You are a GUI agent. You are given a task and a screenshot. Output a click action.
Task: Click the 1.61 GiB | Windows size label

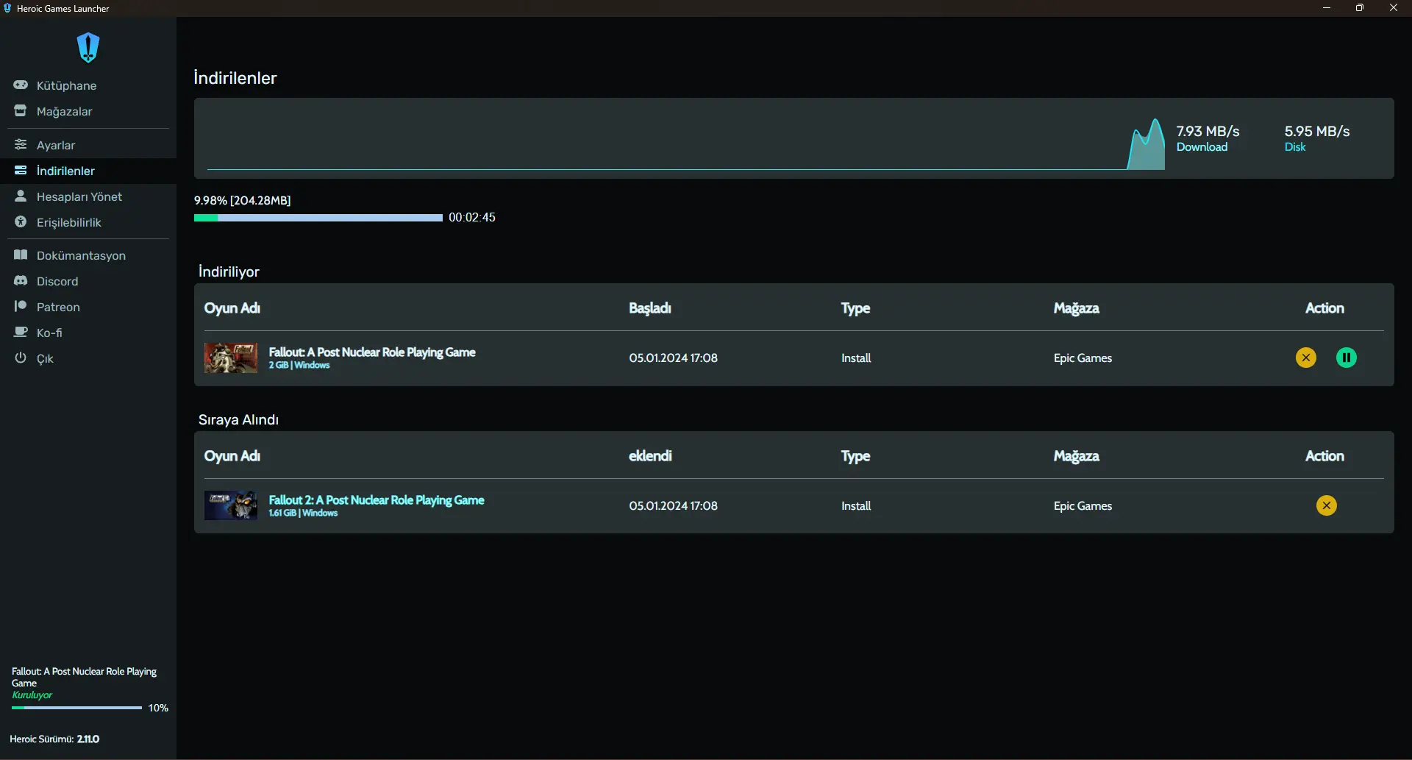pyautogui.click(x=303, y=513)
